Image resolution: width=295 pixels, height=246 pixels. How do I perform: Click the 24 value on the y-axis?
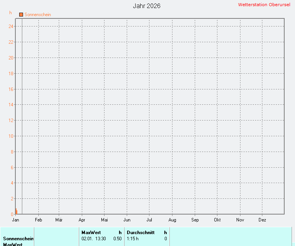coord(11,26)
